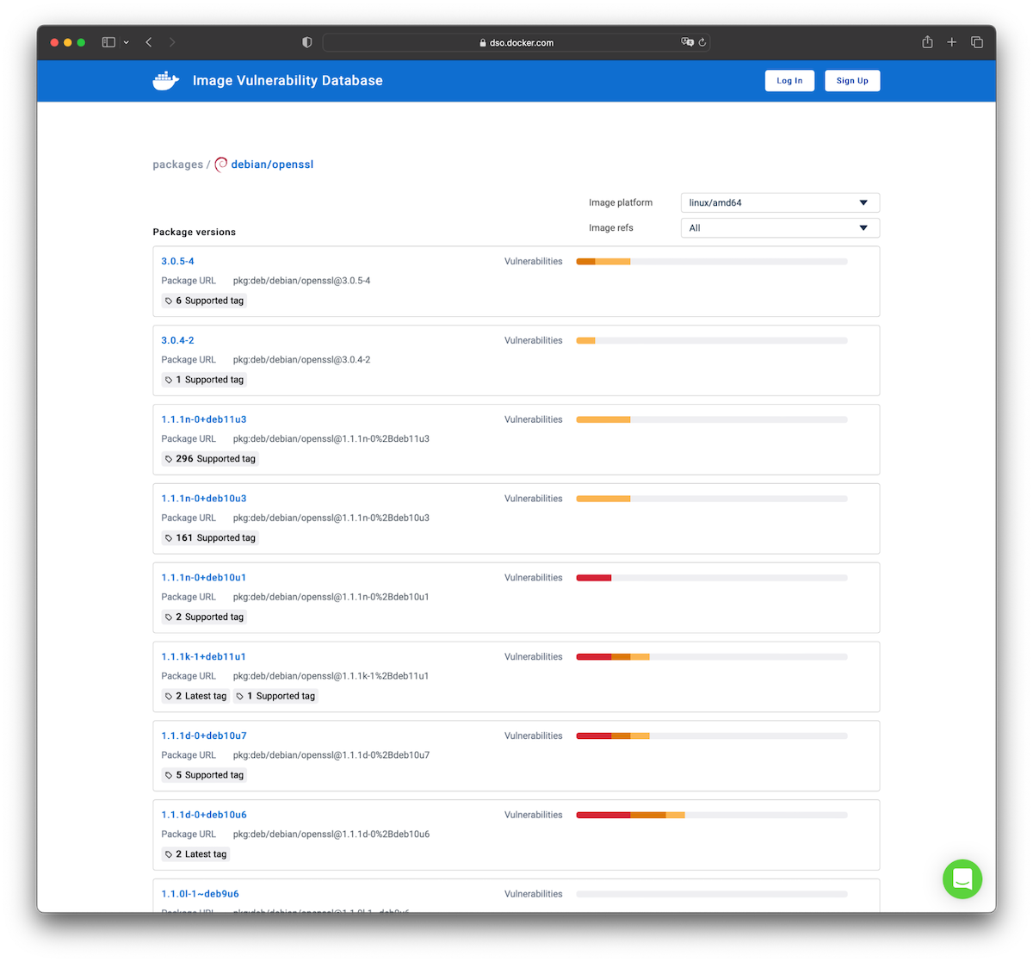Open sidebar options chevron dropdown
Viewport: 1033px width, 962px height.
(127, 42)
